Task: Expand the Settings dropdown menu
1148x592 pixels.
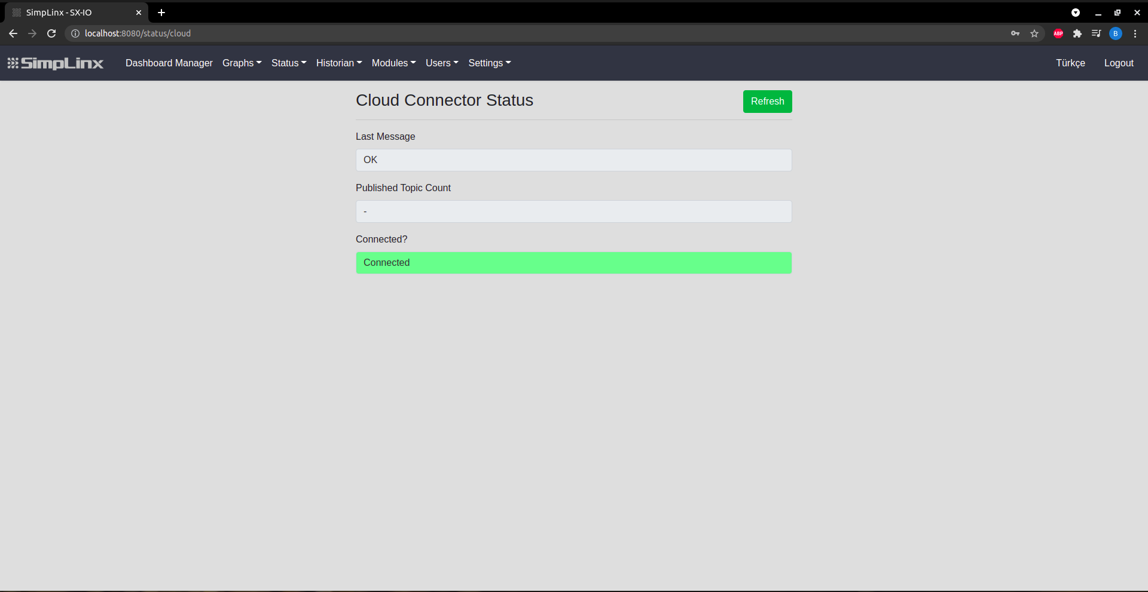Action: 490,63
